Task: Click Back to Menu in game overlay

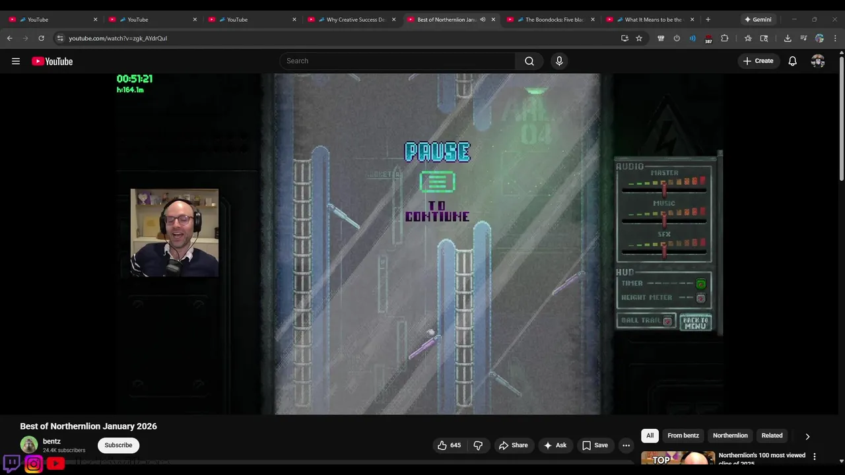Action: coord(696,323)
